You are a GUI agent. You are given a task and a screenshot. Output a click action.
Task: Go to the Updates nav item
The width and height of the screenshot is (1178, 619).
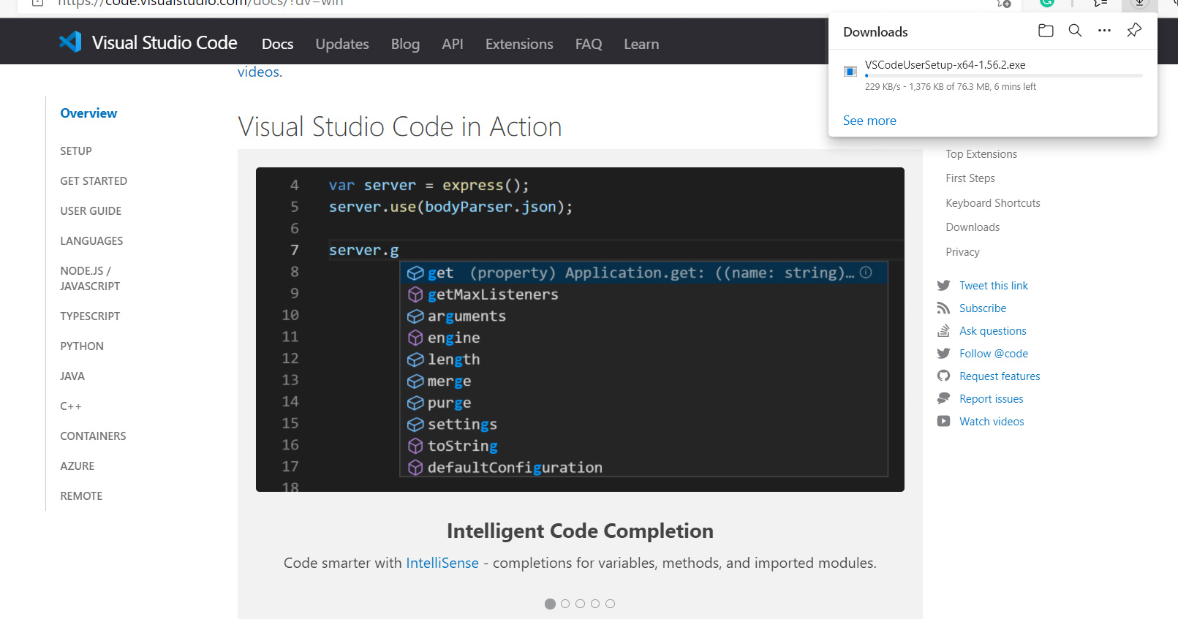pos(342,45)
